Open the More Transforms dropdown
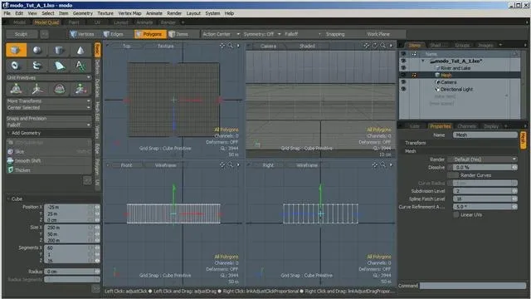Screen dimensions: 531x299 click(x=49, y=101)
